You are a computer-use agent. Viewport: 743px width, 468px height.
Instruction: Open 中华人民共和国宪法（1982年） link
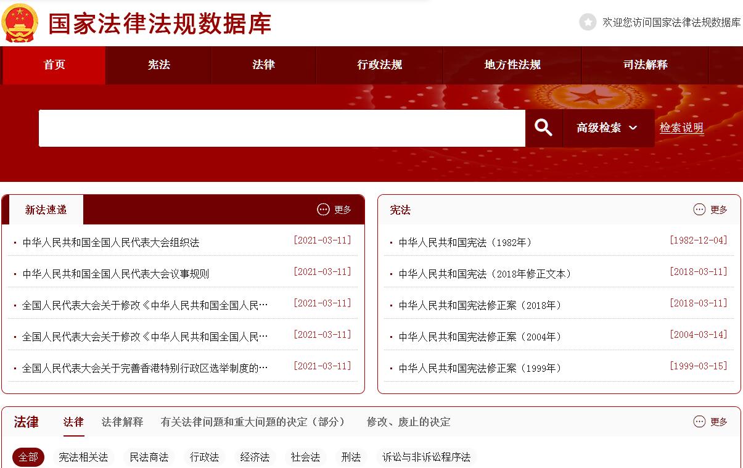pos(465,242)
